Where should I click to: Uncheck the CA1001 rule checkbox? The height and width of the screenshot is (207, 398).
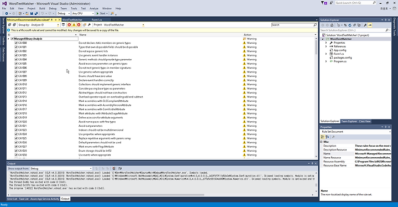point(16,47)
